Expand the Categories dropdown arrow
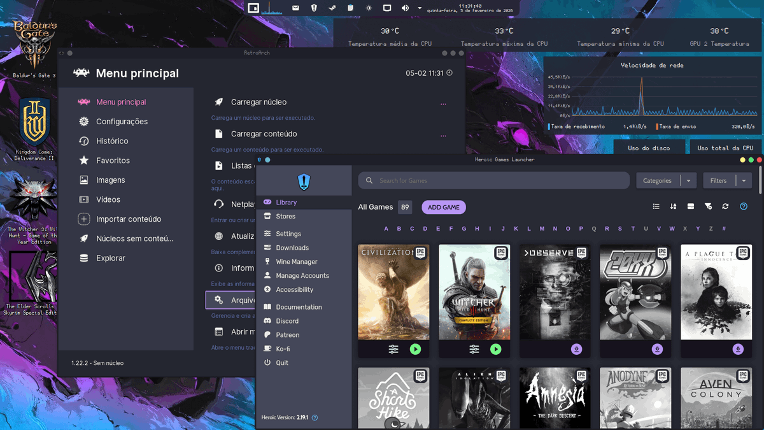Viewport: 764px width, 430px height. coord(688,181)
